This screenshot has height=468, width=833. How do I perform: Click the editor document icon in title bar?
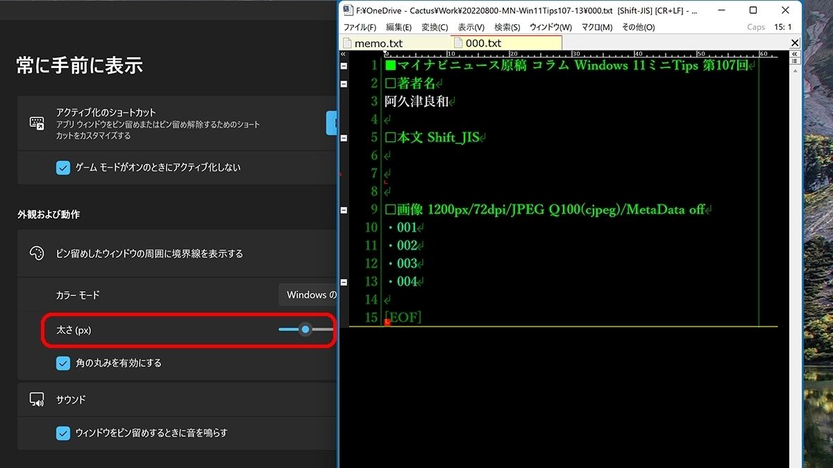coord(347,10)
